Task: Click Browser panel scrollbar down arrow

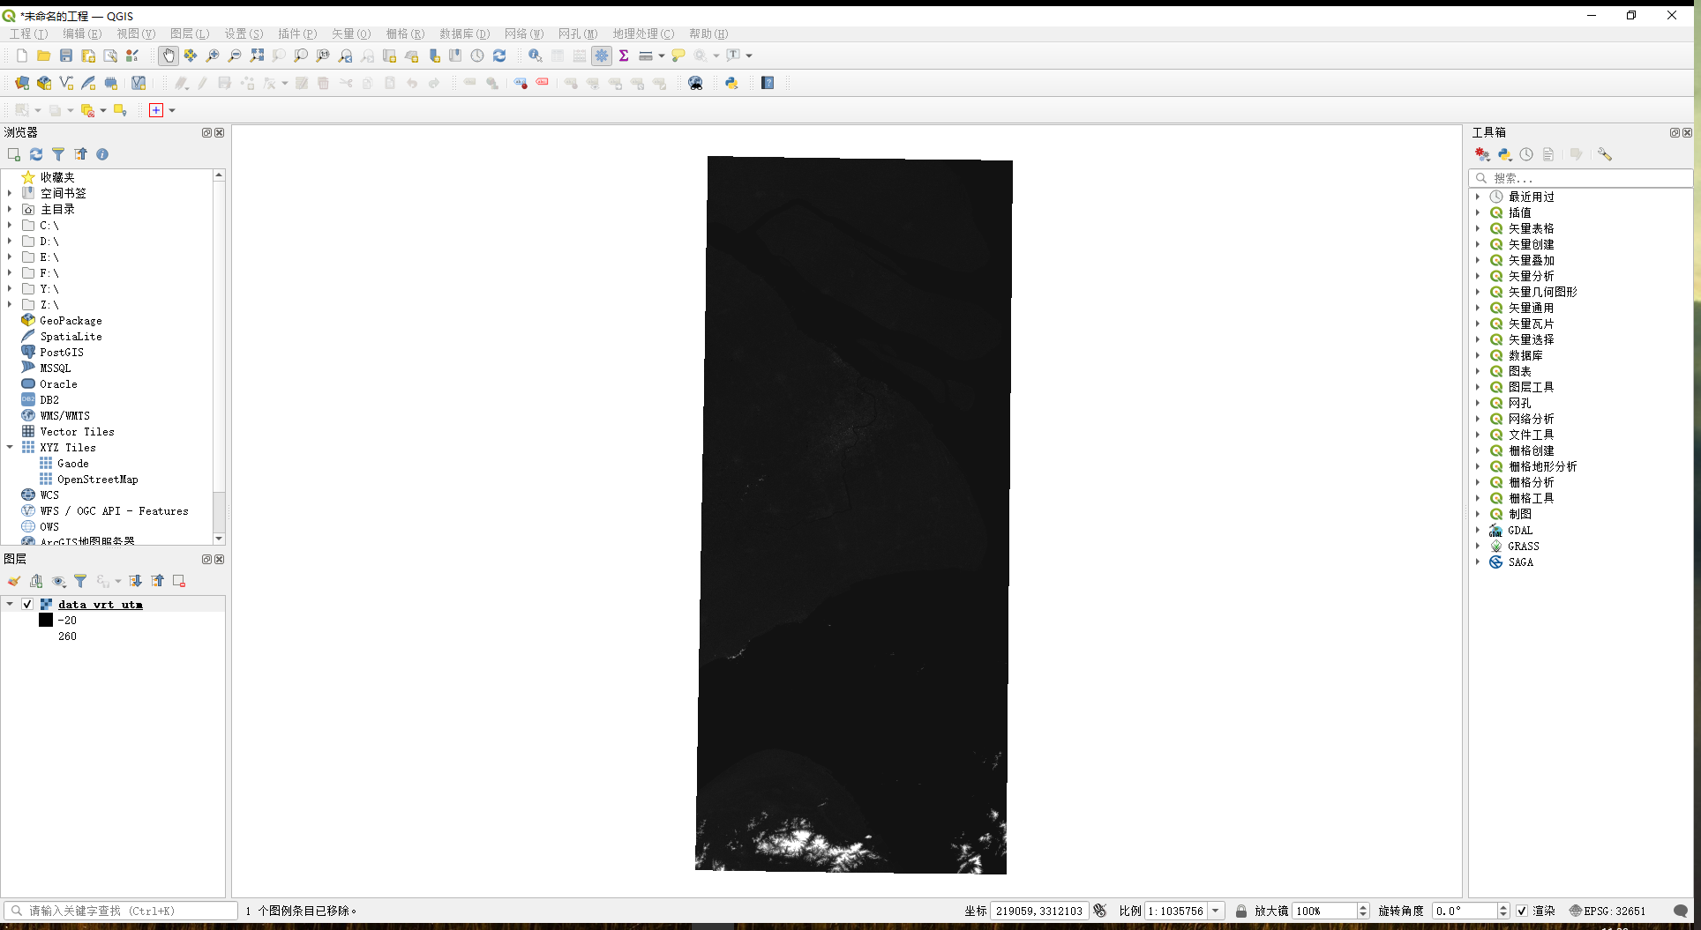Action: coord(219,539)
